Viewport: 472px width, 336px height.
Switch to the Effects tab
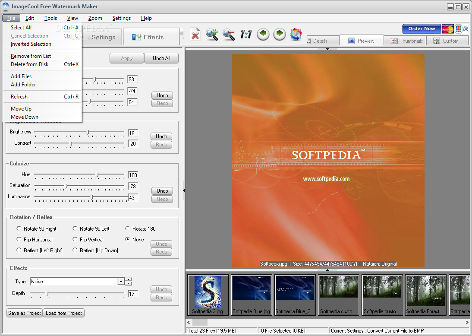[x=151, y=37]
